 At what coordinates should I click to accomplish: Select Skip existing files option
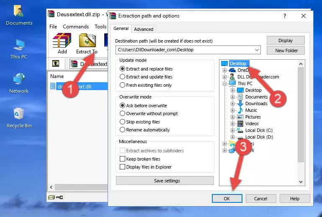139,122
